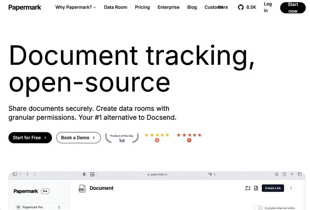
Task: Open the sidebar dropdown chevron in mockup browser
Action: click(x=21, y=174)
